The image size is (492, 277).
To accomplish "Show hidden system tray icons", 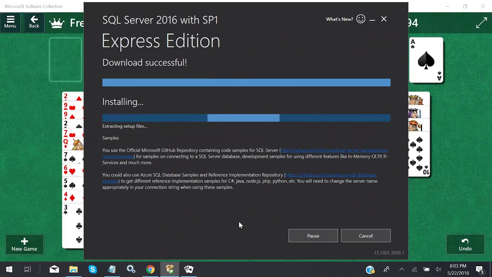I will coord(402,269).
